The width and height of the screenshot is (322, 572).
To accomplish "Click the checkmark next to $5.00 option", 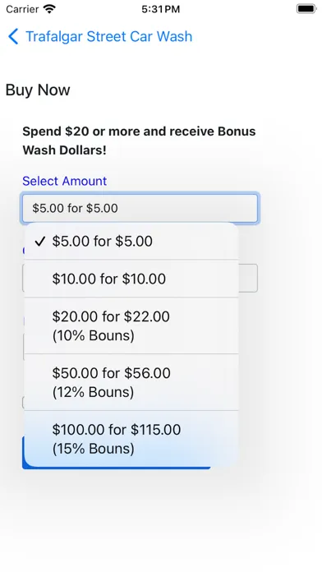I will [40, 241].
